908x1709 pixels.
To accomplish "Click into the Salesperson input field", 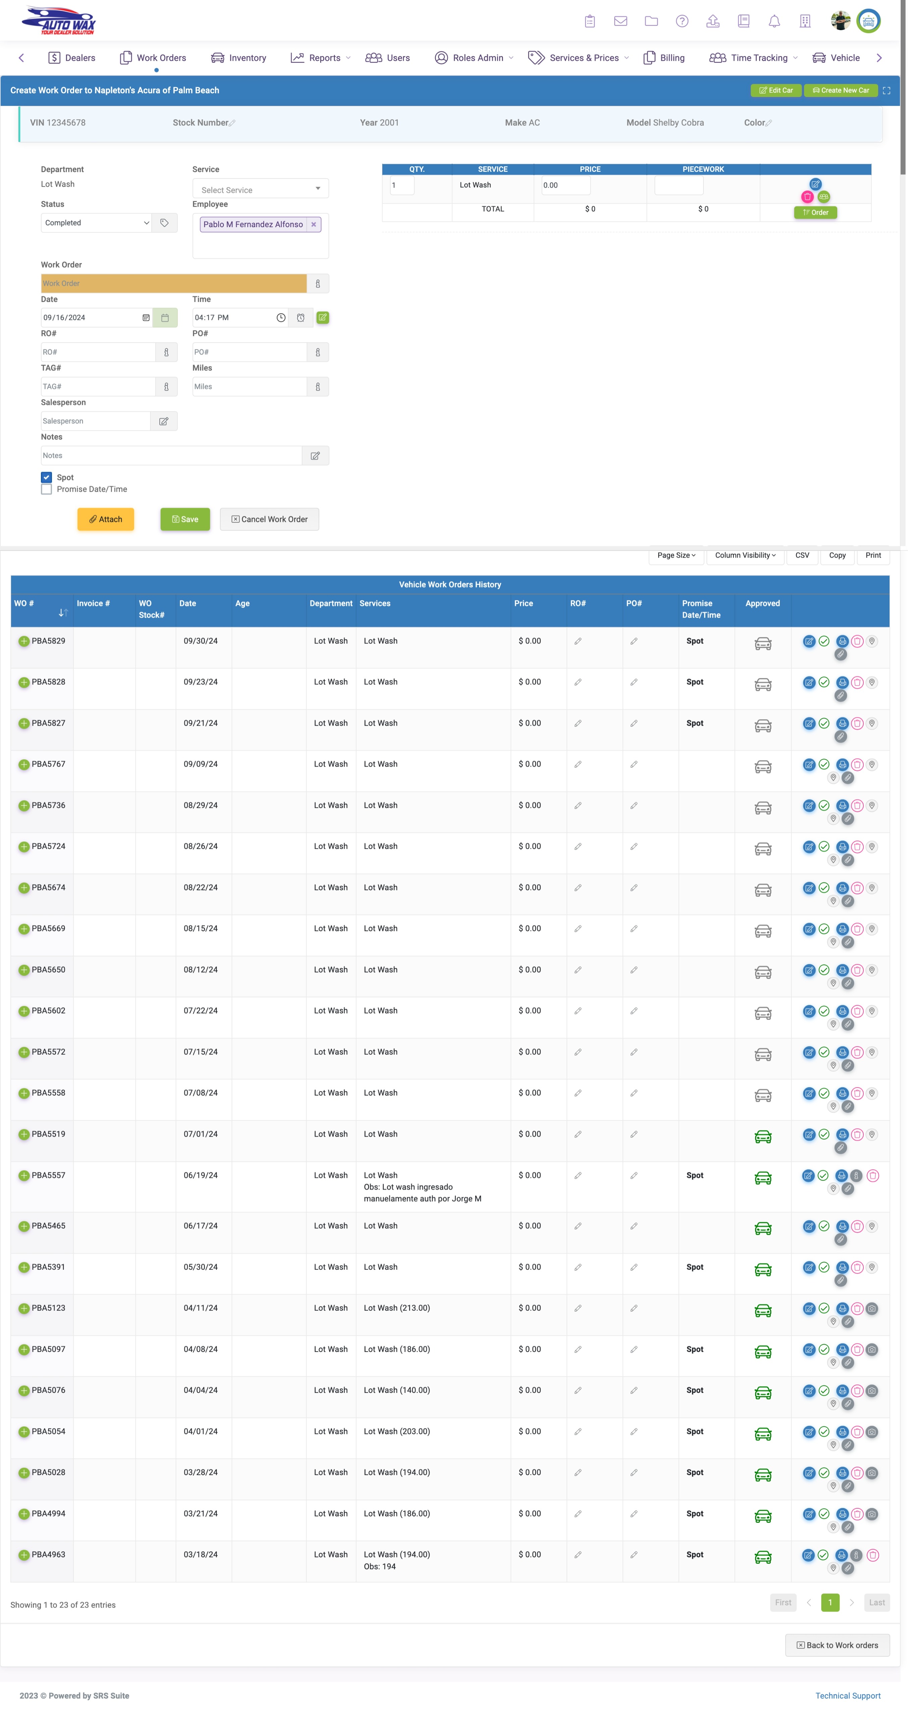I will [95, 421].
